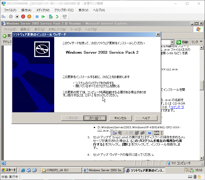Screen dimensions: 205x180
Task: Click ヘルプ button in wizard
Action: coord(146,118)
